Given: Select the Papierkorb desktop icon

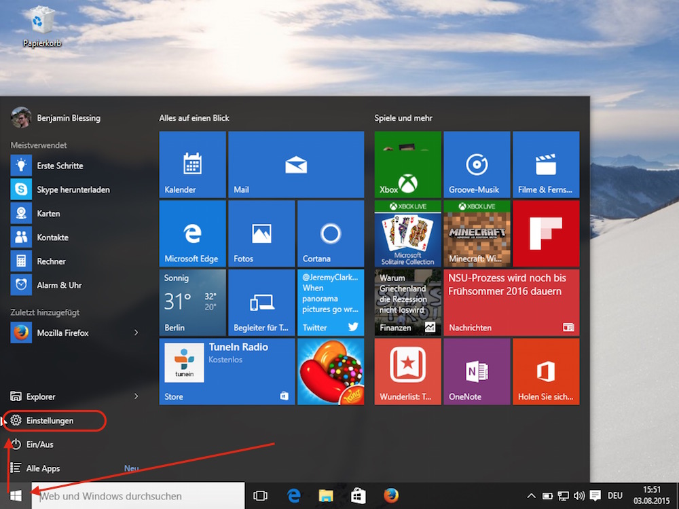Looking at the screenshot, I should [x=42, y=26].
